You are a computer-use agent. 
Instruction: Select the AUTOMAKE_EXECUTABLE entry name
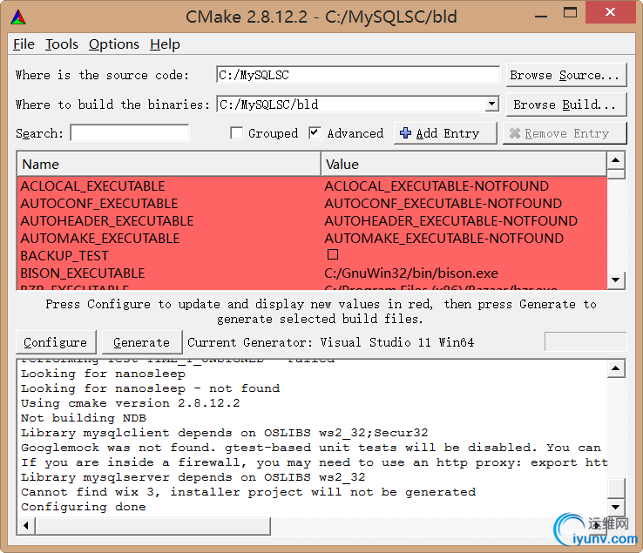pos(100,238)
